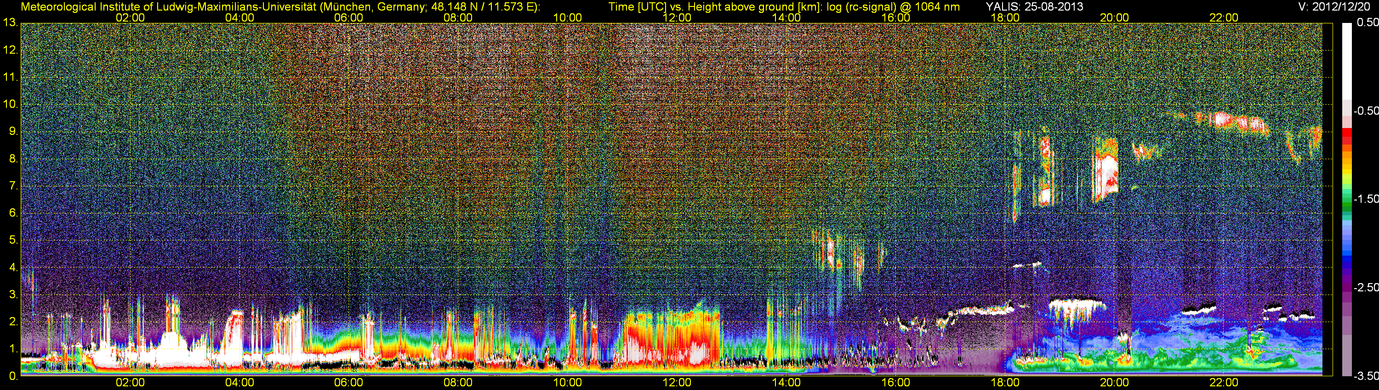Click the 11 km height axis label
The height and width of the screenshot is (390, 1379).
point(10,77)
